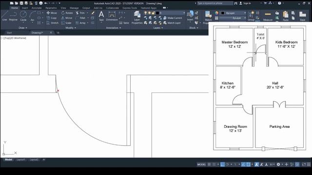
Task: Click the Undo arrow in quick access toolbar
Action: click(46, 3)
